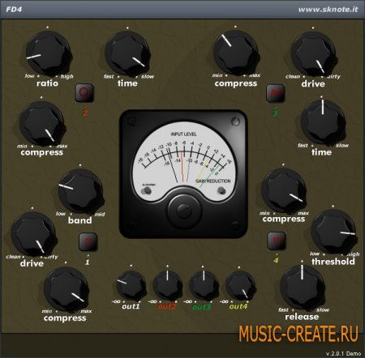Click the green out3 output knob

click(204, 286)
